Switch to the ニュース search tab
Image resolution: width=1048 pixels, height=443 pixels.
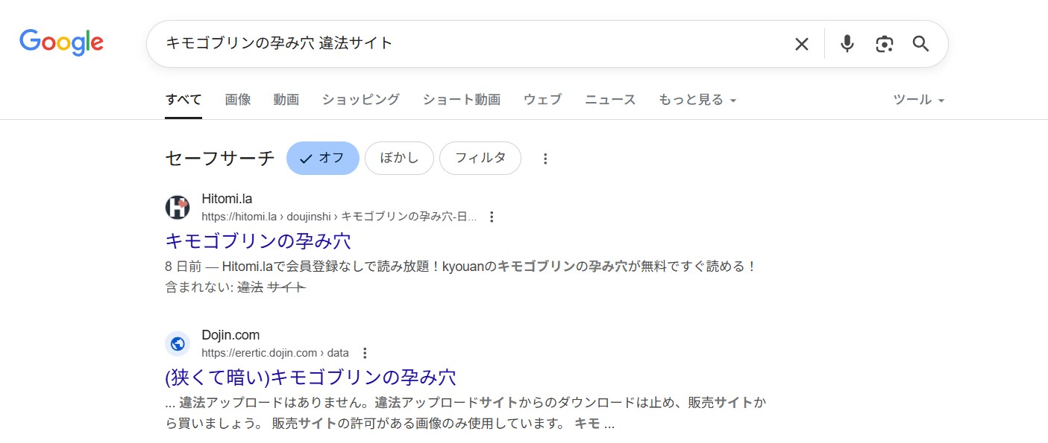(x=609, y=99)
